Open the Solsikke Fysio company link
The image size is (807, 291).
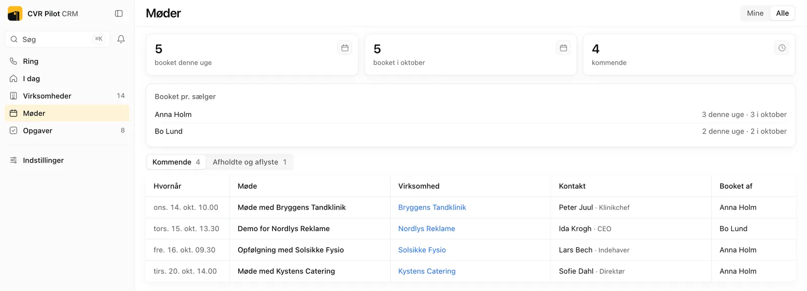click(x=422, y=250)
